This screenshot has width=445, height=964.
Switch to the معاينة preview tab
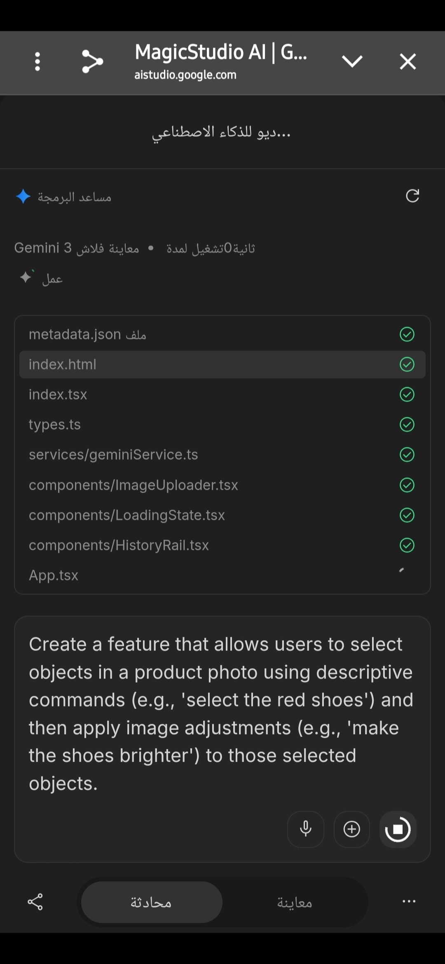(294, 903)
